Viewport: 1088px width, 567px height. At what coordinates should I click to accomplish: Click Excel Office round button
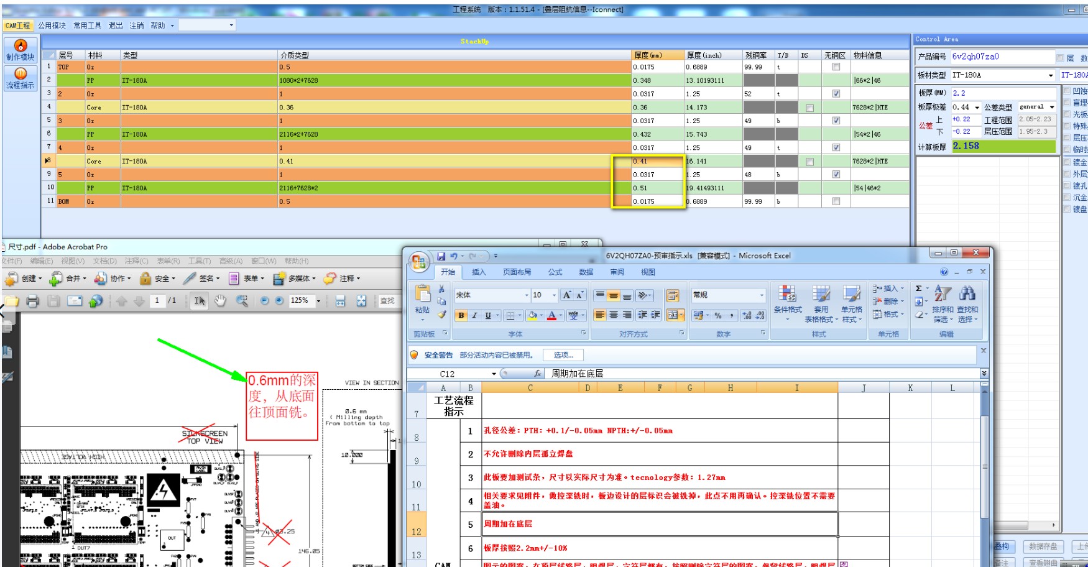pyautogui.click(x=419, y=262)
